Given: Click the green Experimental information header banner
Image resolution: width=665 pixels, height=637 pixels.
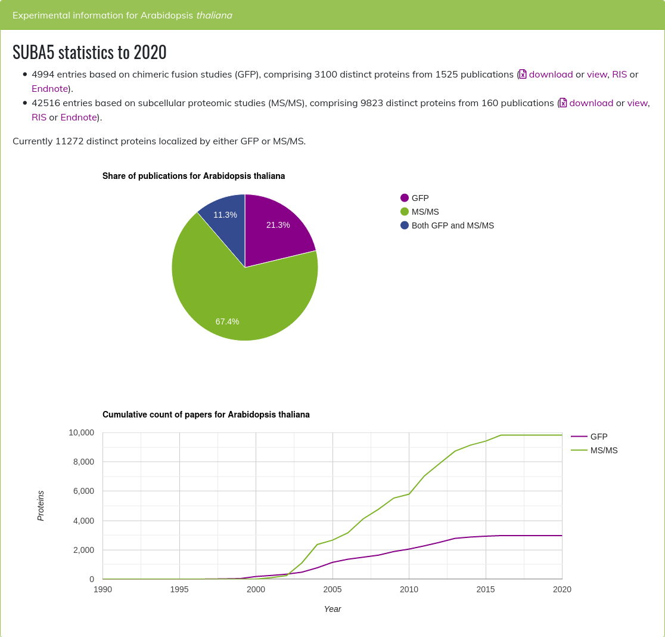Looking at the screenshot, I should click(x=332, y=16).
